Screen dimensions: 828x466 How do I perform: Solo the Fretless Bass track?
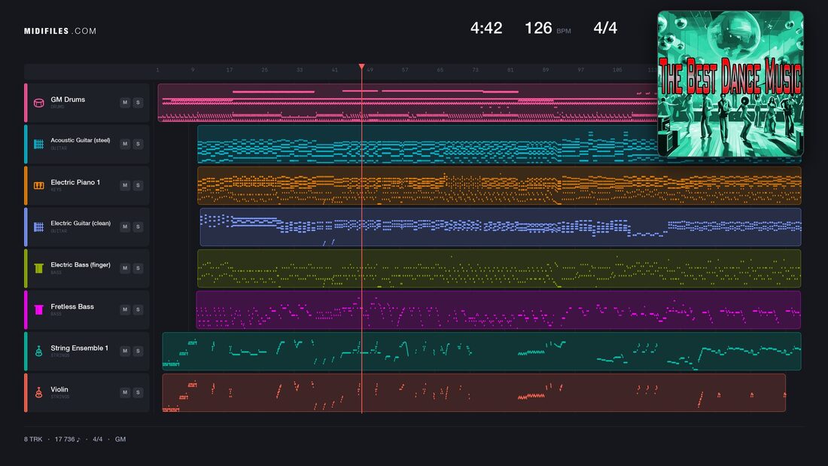tap(138, 309)
